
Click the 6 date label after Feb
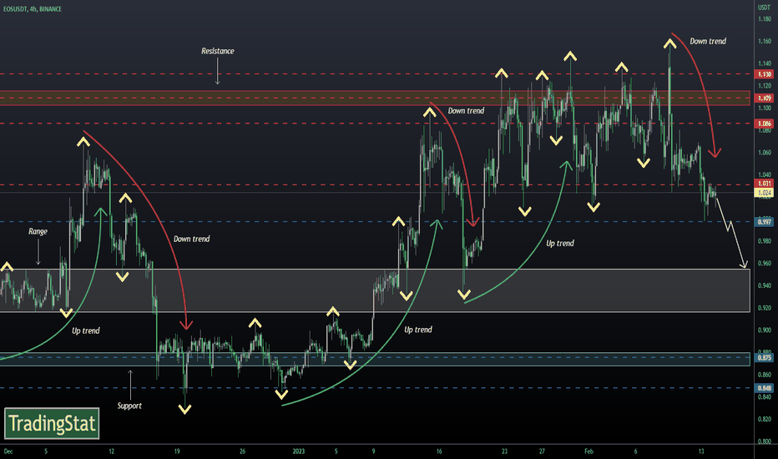pyautogui.click(x=635, y=451)
